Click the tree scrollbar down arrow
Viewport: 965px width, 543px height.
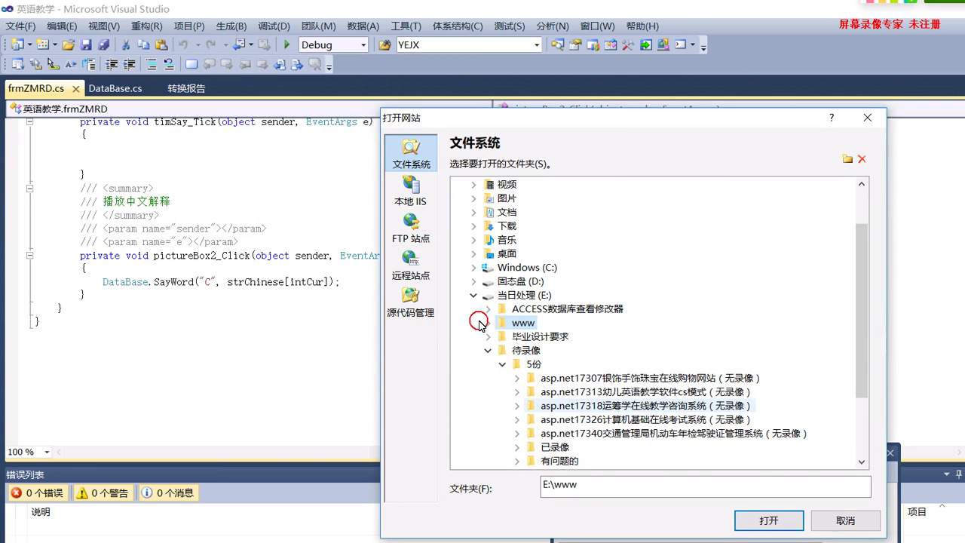click(862, 462)
